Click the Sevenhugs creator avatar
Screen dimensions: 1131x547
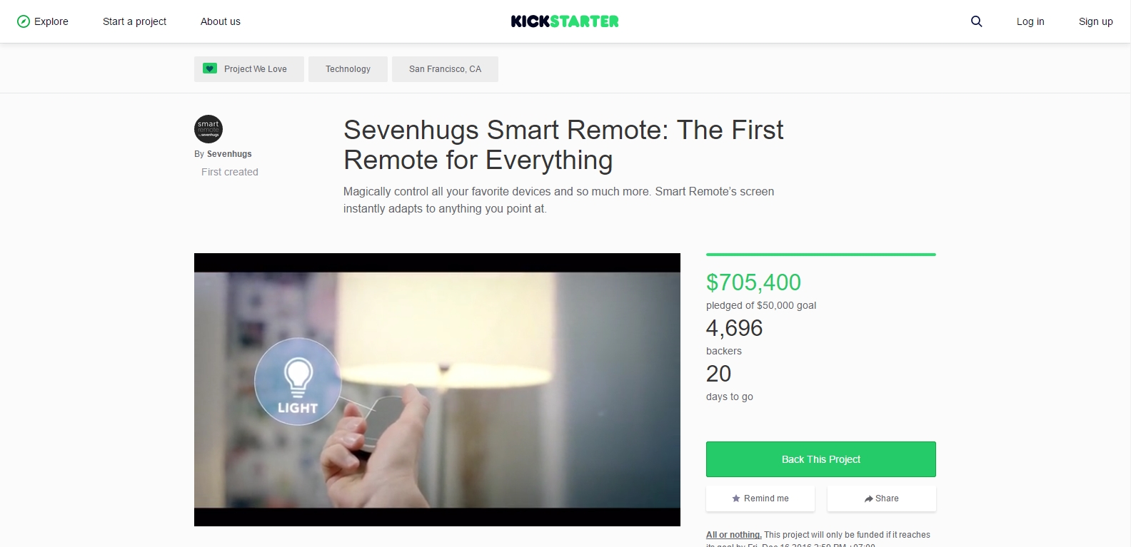pyautogui.click(x=208, y=129)
